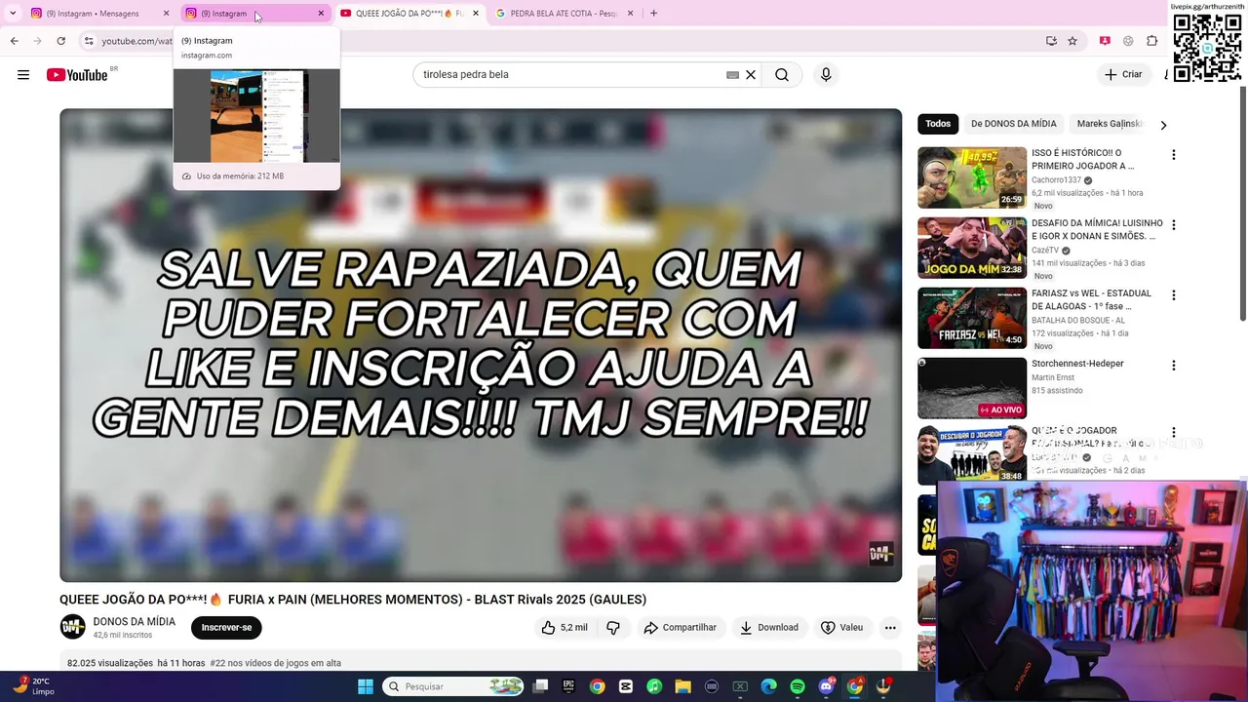Open Epic Games from the taskbar
The image size is (1248, 702).
pyautogui.click(x=568, y=686)
